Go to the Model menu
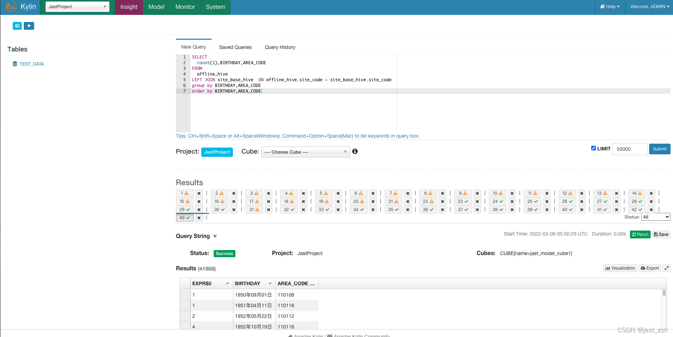Viewport: 673px width, 337px height. [x=156, y=7]
